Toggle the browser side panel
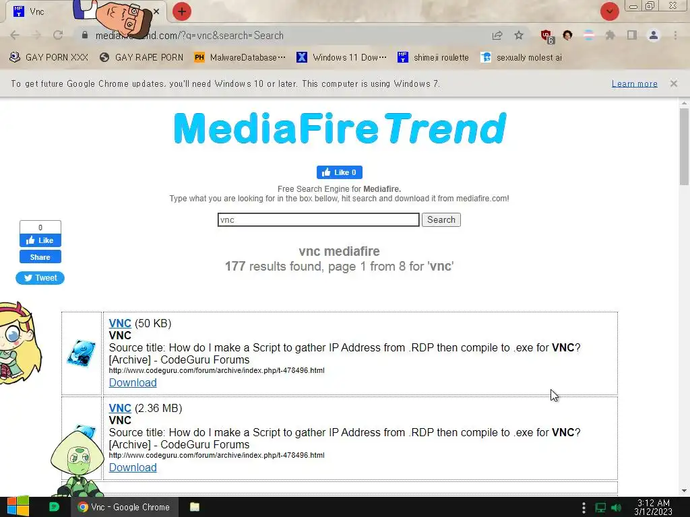The width and height of the screenshot is (690, 517). [631, 35]
